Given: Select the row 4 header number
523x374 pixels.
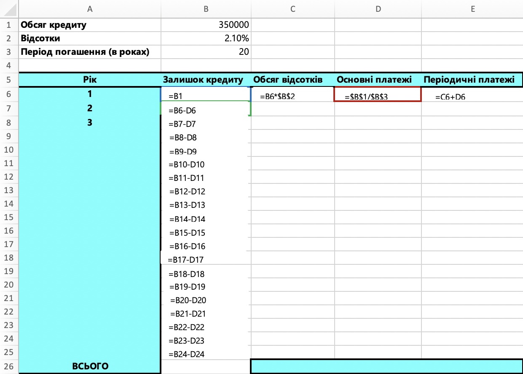Looking at the screenshot, I should click(x=9, y=66).
